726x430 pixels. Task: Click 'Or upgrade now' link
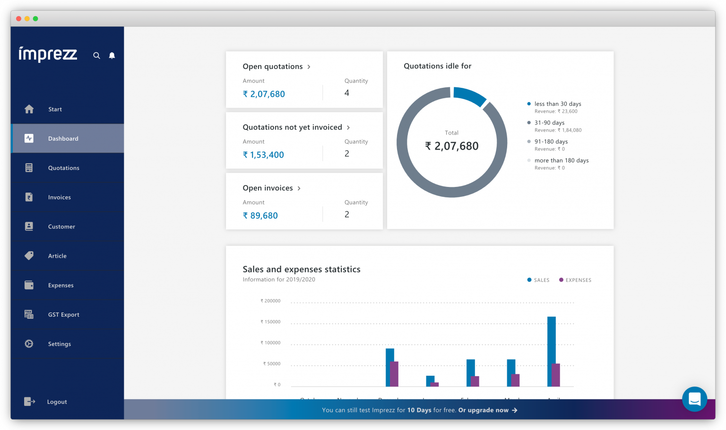tap(487, 410)
